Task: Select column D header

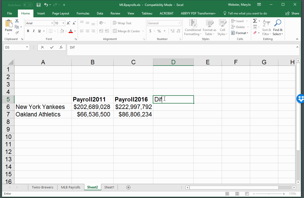Action: coord(173,62)
